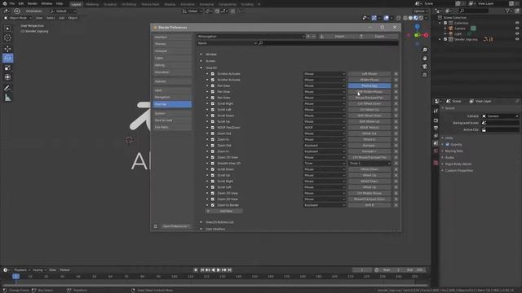Expand the View2D Buttons List section
The height and width of the screenshot is (293, 522).
(201, 222)
